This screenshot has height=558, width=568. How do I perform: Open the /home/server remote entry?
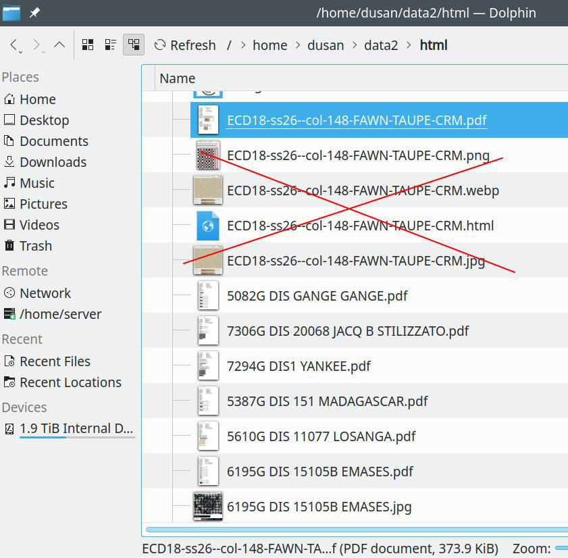[60, 314]
